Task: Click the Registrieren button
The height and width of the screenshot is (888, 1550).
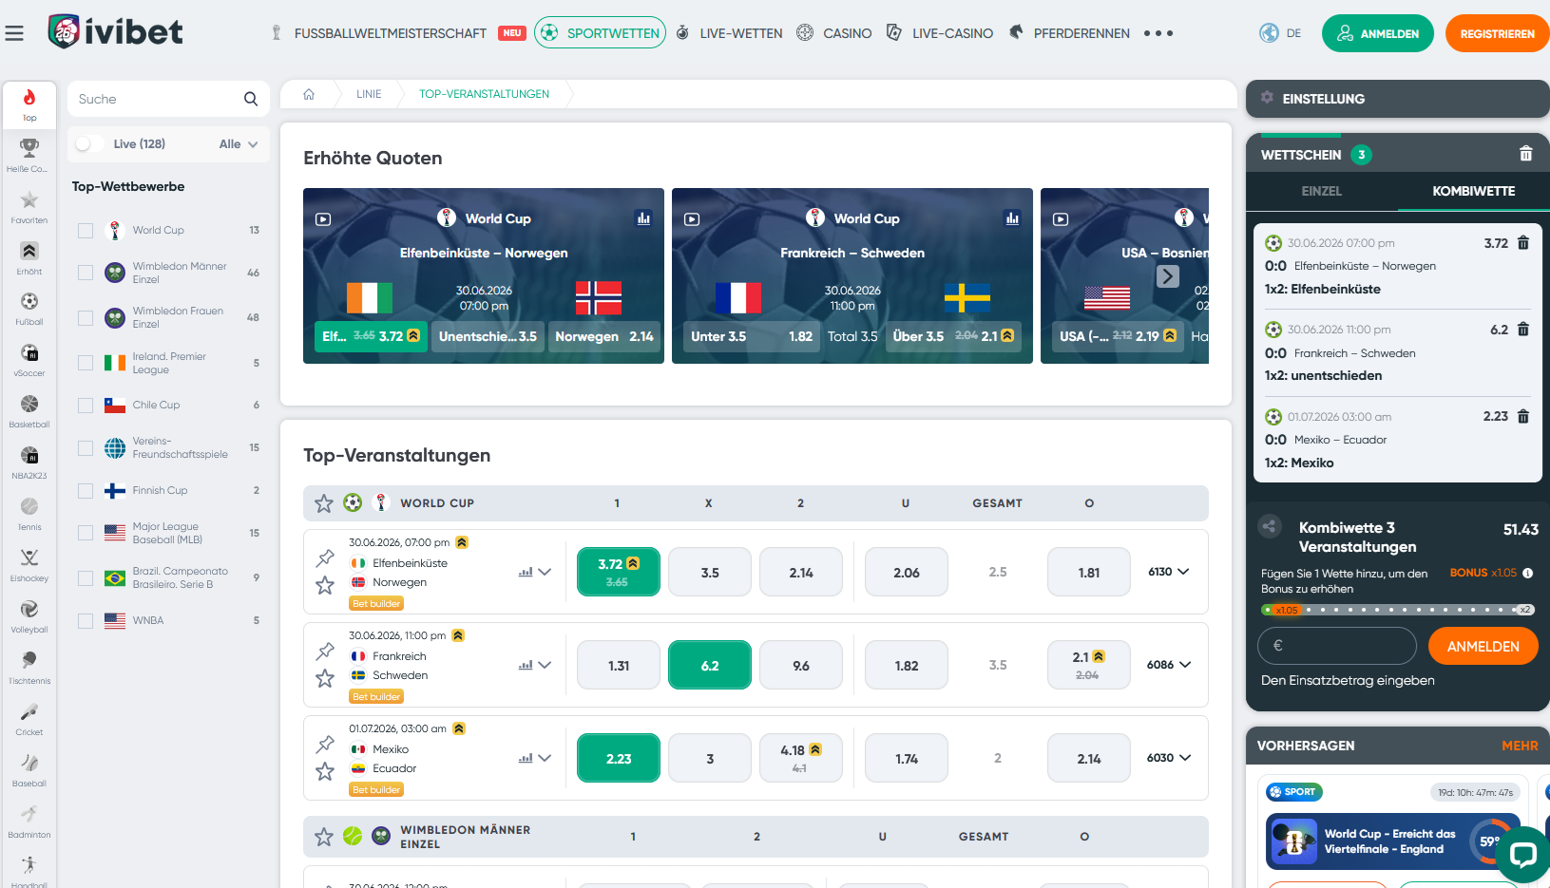Action: pyautogui.click(x=1497, y=33)
